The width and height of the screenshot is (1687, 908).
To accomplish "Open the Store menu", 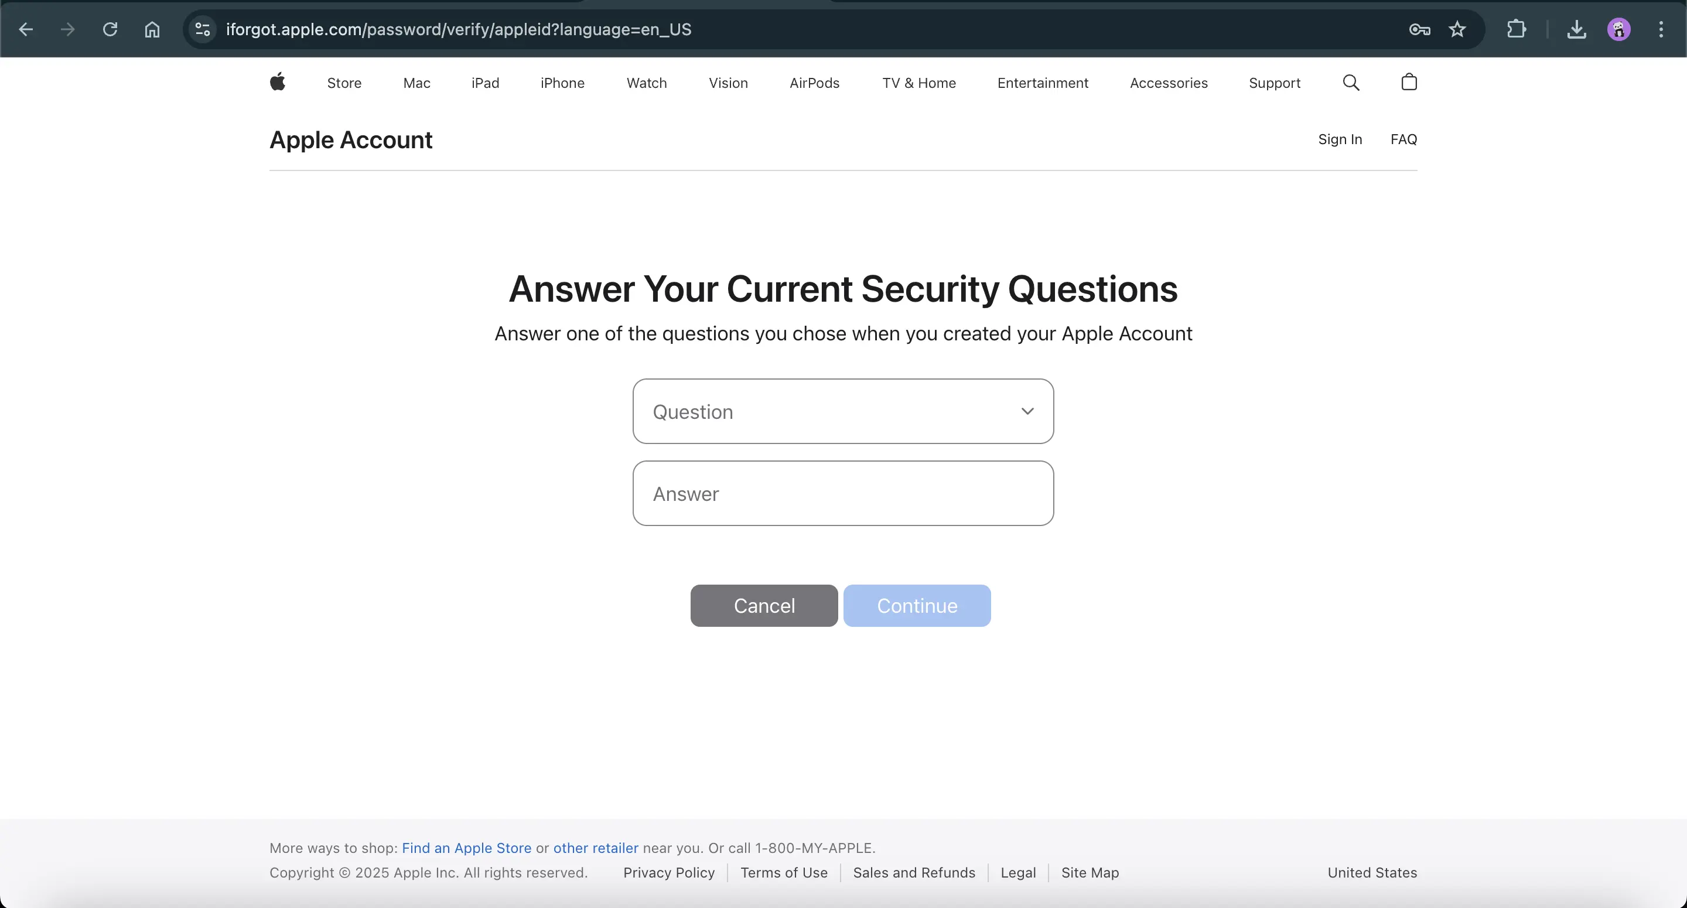I will 344,83.
